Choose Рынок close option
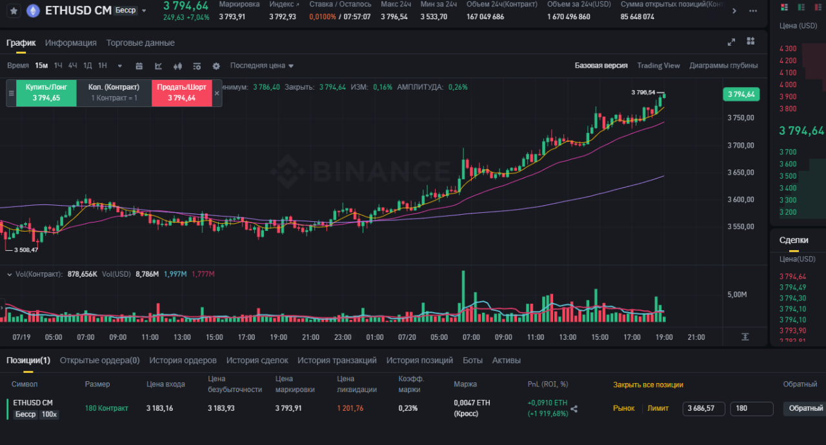 [624, 408]
